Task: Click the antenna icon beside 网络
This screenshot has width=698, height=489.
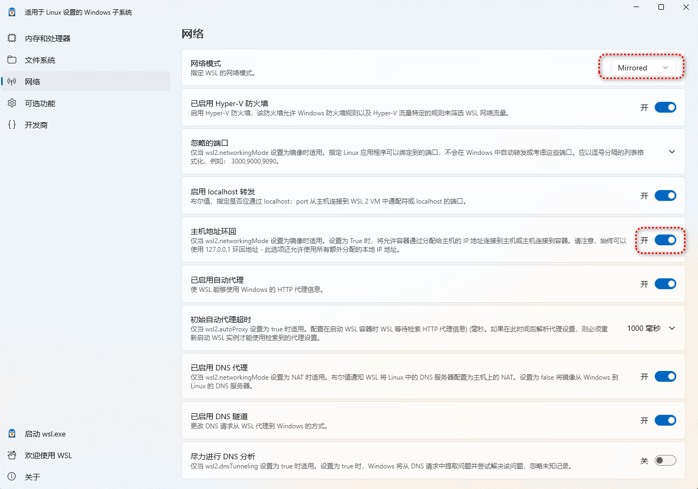Action: click(x=12, y=82)
